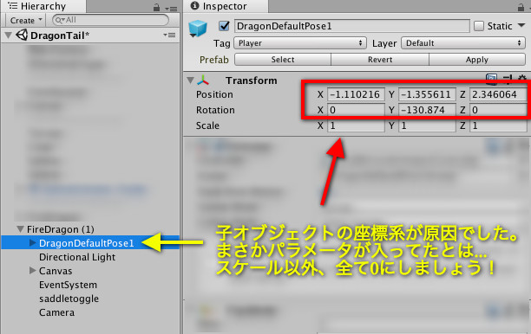531x334 pixels.
Task: Click the blue cube GameObject icon
Action: (198, 28)
